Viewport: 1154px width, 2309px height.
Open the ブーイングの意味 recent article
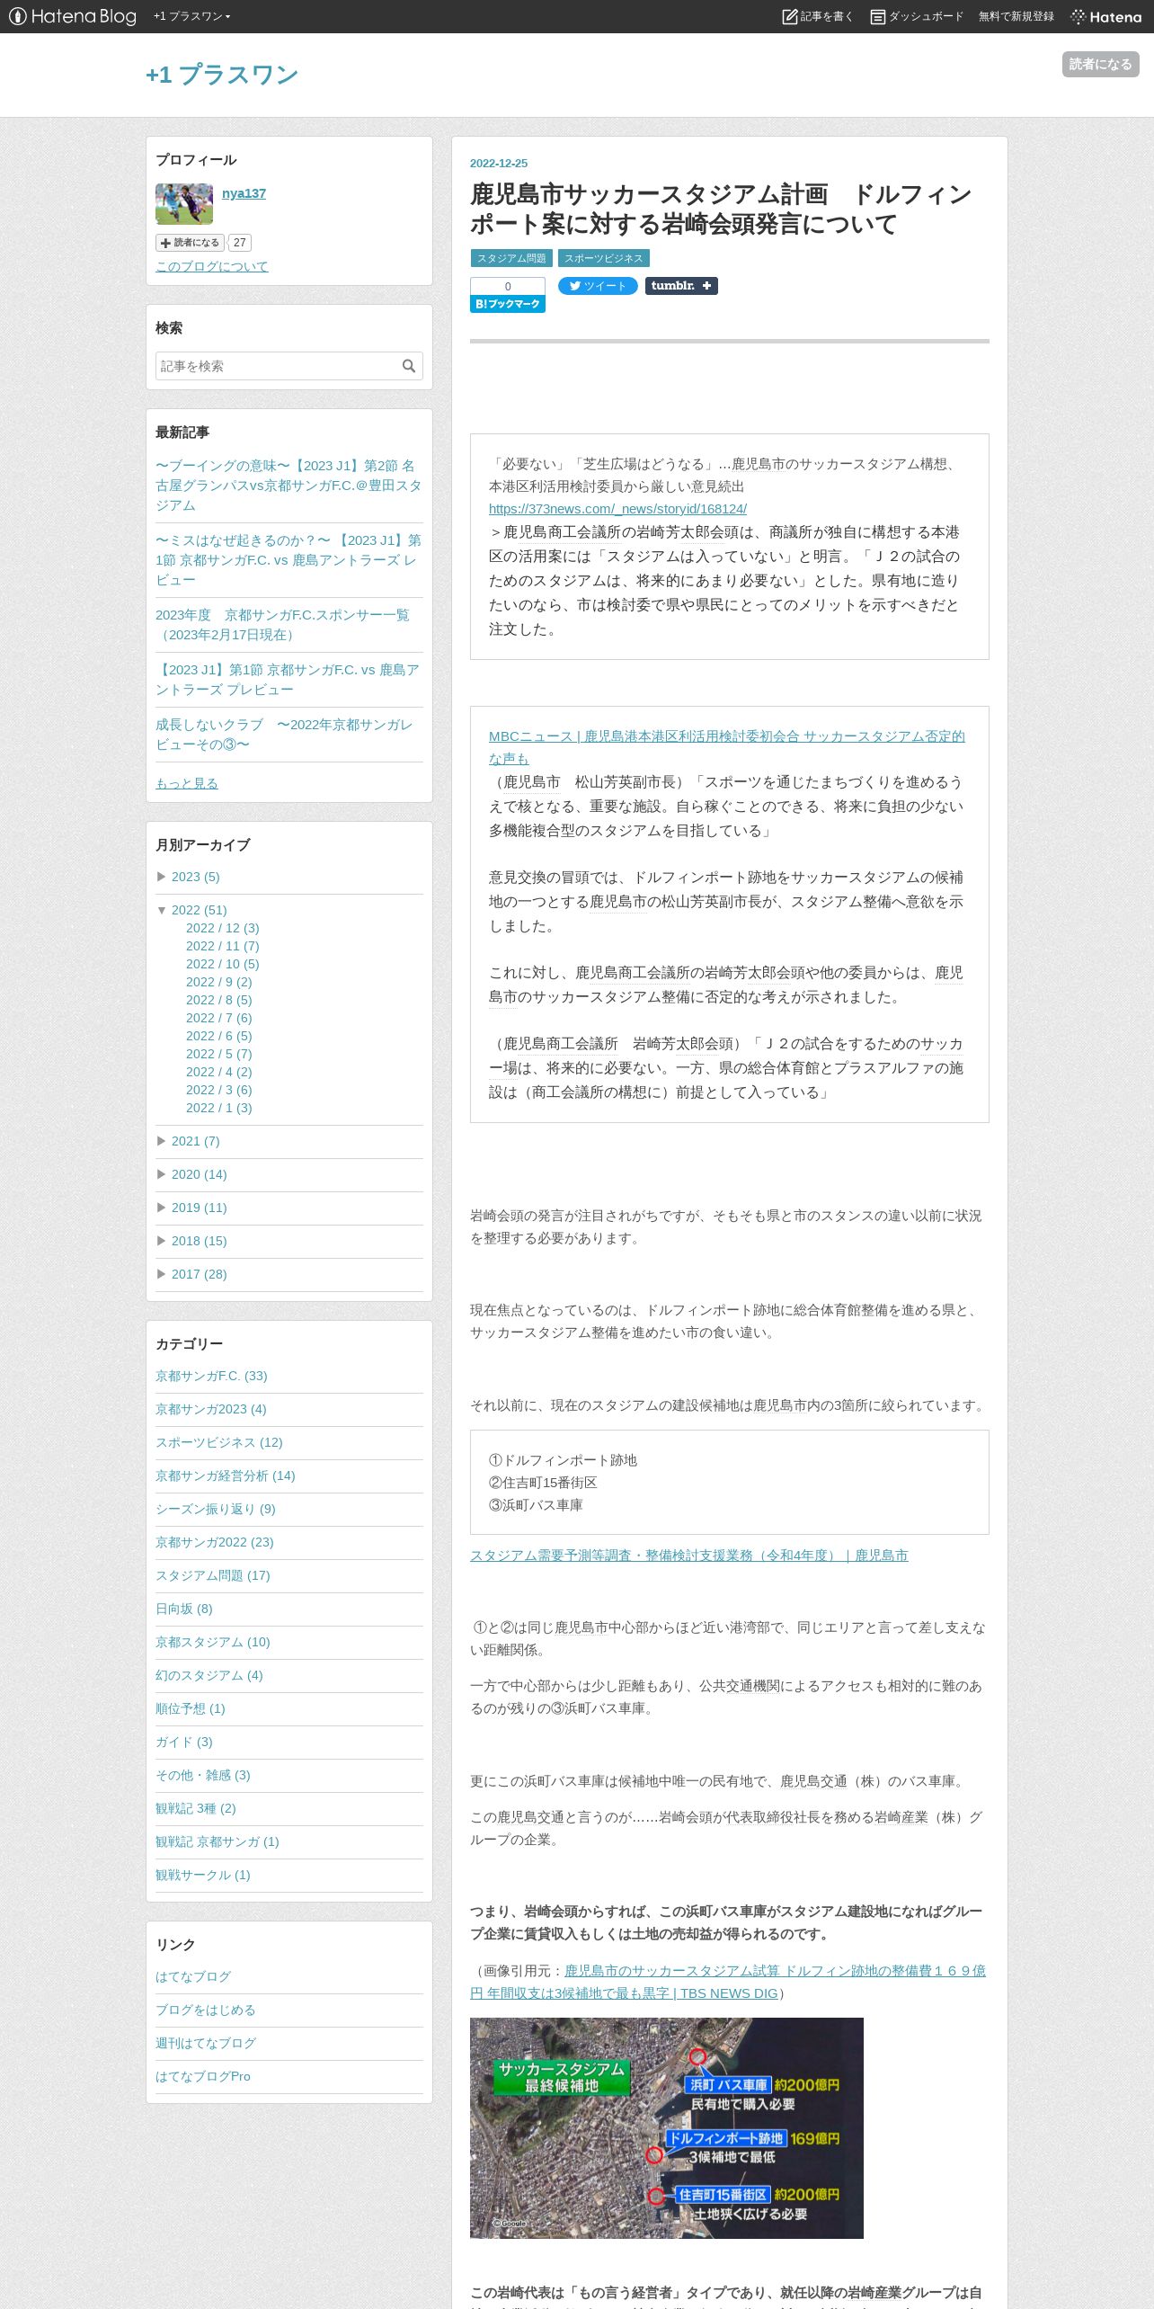[x=288, y=486]
